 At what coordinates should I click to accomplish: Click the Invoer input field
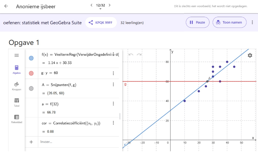[x=77, y=142]
